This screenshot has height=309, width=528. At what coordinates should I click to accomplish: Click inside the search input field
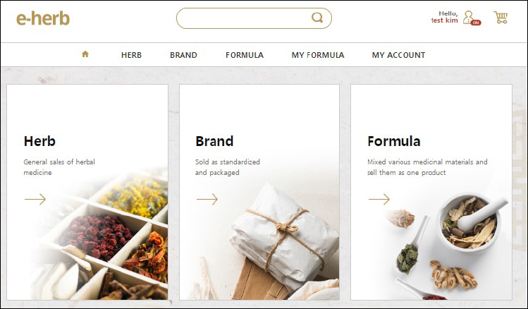(x=244, y=18)
